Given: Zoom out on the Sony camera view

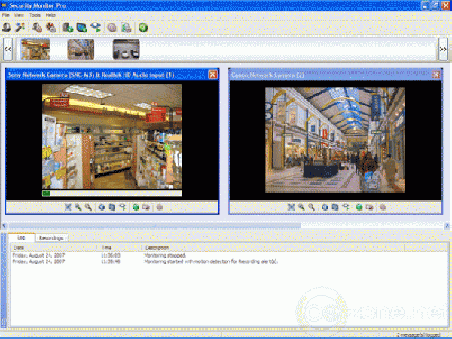Looking at the screenshot, I should pos(88,207).
